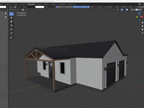The height and width of the screenshot is (108, 144).
Task: Open the View menu in viewport header
Action: pyautogui.click(x=27, y=10)
